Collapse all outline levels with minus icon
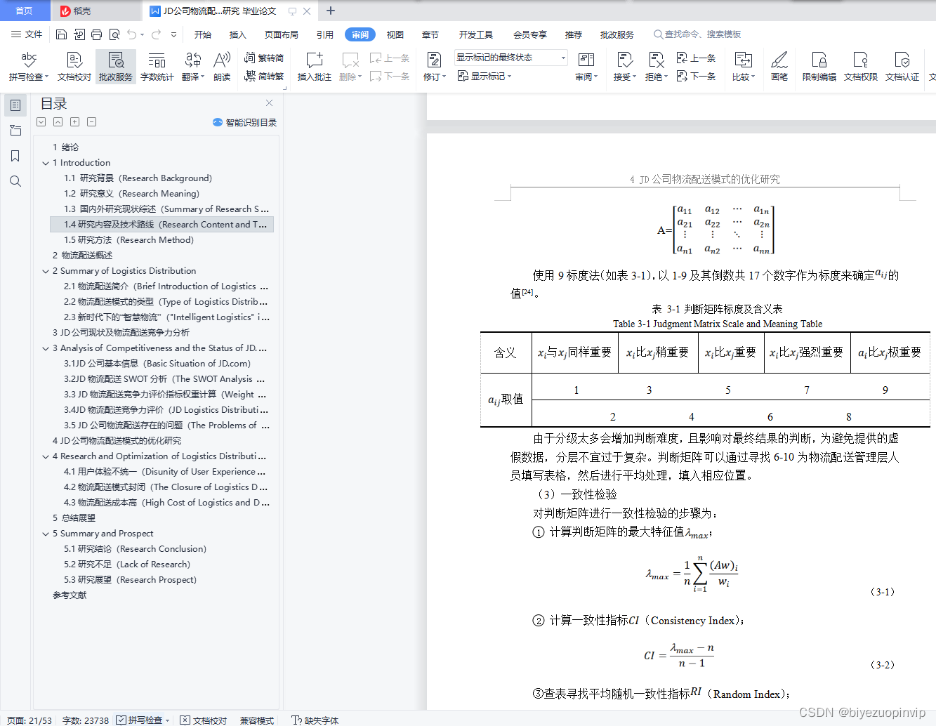The width and height of the screenshot is (936, 726). point(91,122)
